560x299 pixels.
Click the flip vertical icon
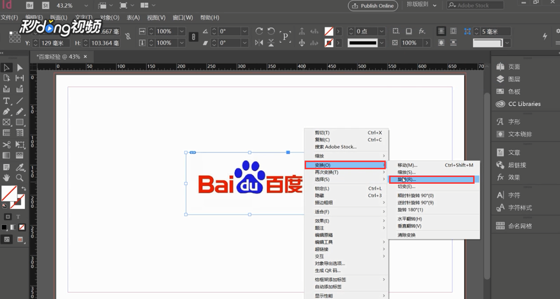point(271,43)
